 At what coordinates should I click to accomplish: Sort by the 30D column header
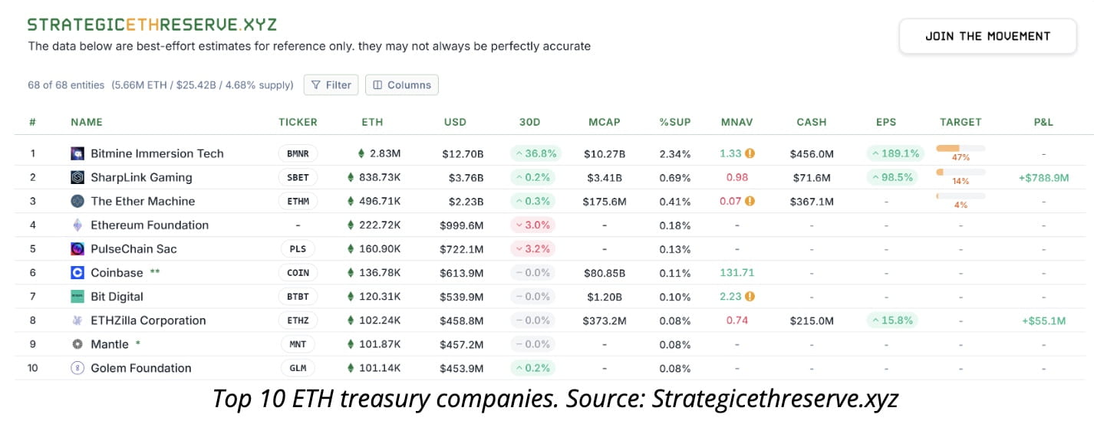click(529, 122)
